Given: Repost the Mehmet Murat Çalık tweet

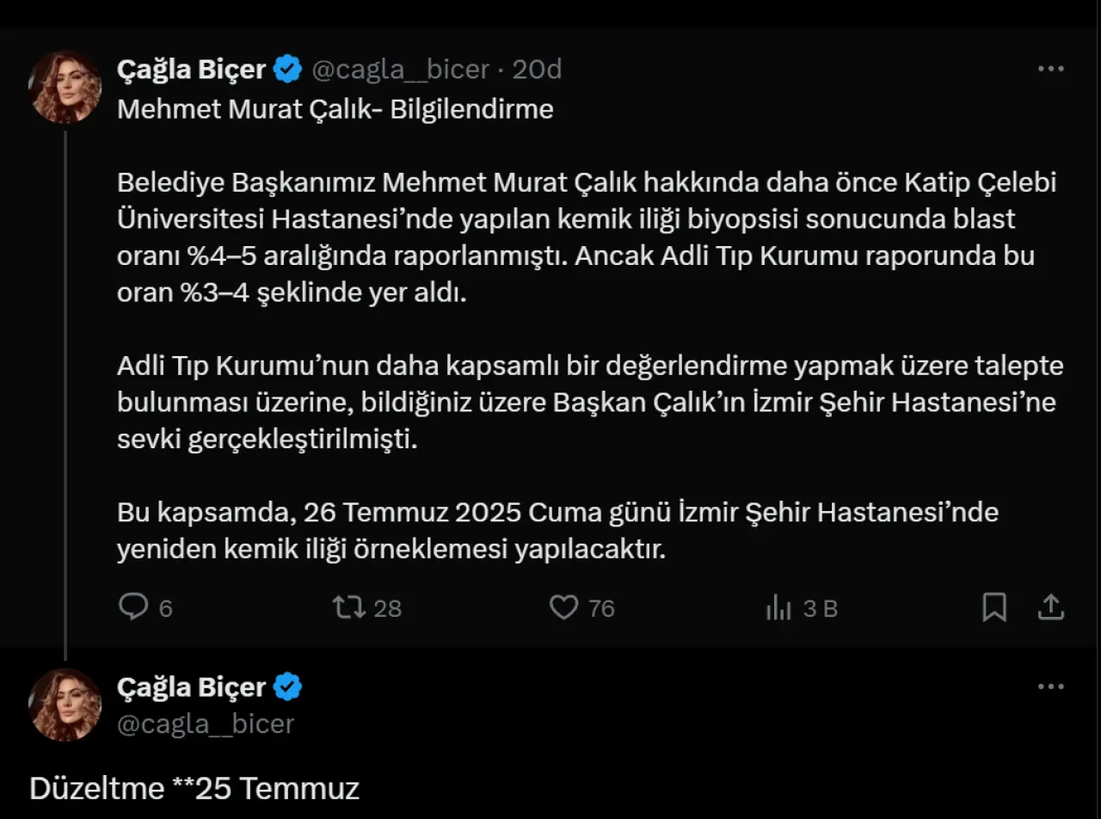Looking at the screenshot, I should click(348, 608).
